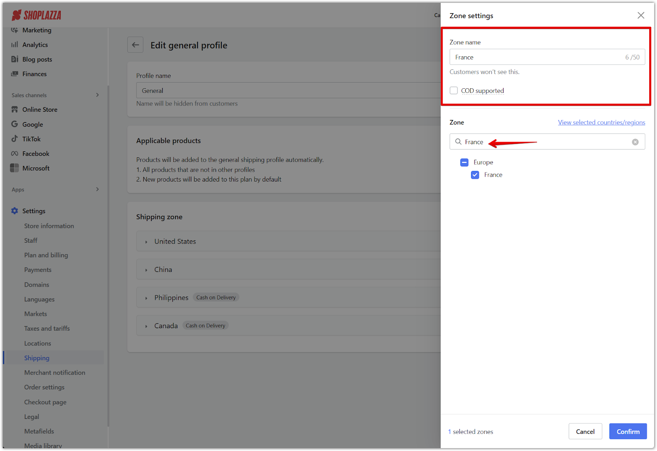Open Taxes and tariffs settings
Screen dimensions: 657x451
click(x=47, y=329)
